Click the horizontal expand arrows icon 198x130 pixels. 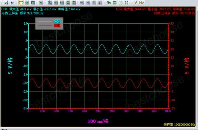click(56, 2)
